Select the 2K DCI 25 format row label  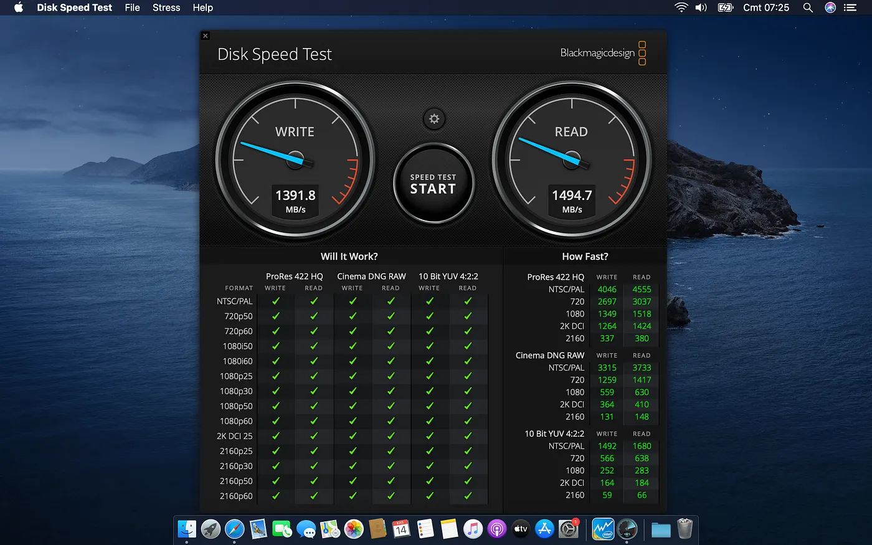pyautogui.click(x=234, y=436)
